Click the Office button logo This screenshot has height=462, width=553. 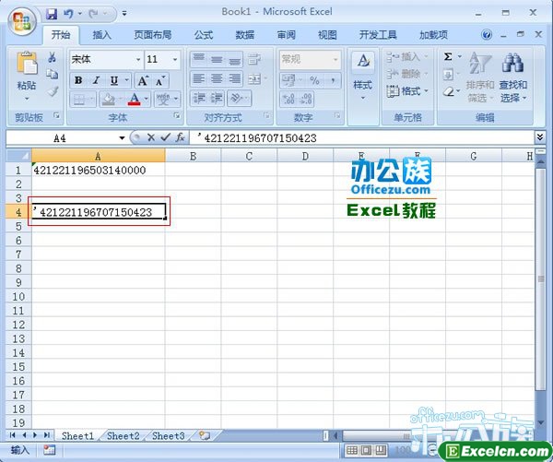(22, 21)
